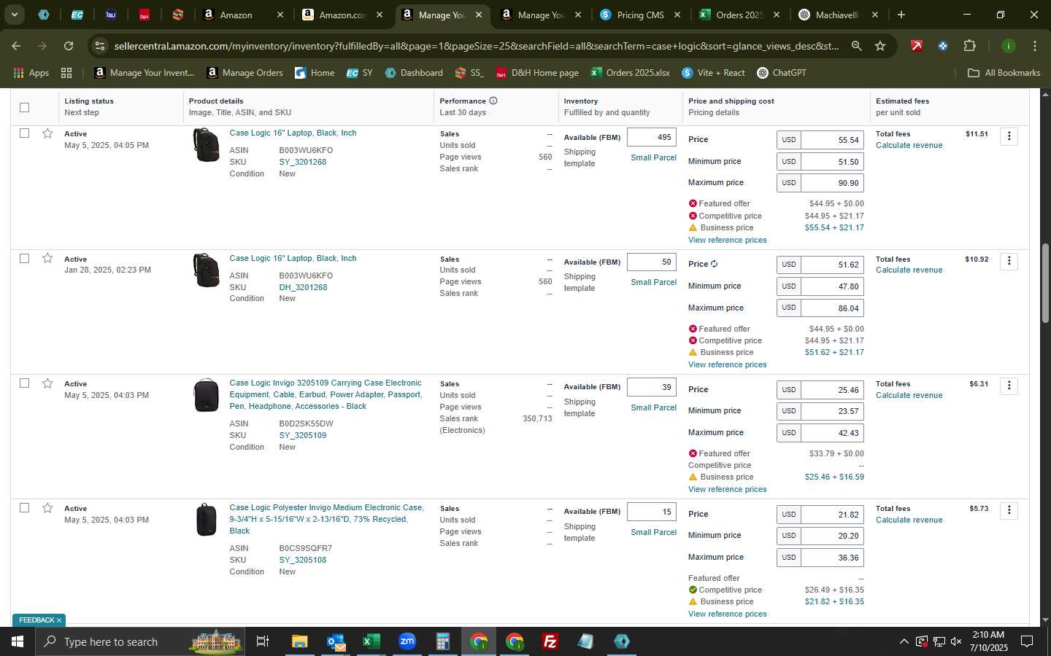
Task: Go back with the browser back arrow
Action: point(16,46)
